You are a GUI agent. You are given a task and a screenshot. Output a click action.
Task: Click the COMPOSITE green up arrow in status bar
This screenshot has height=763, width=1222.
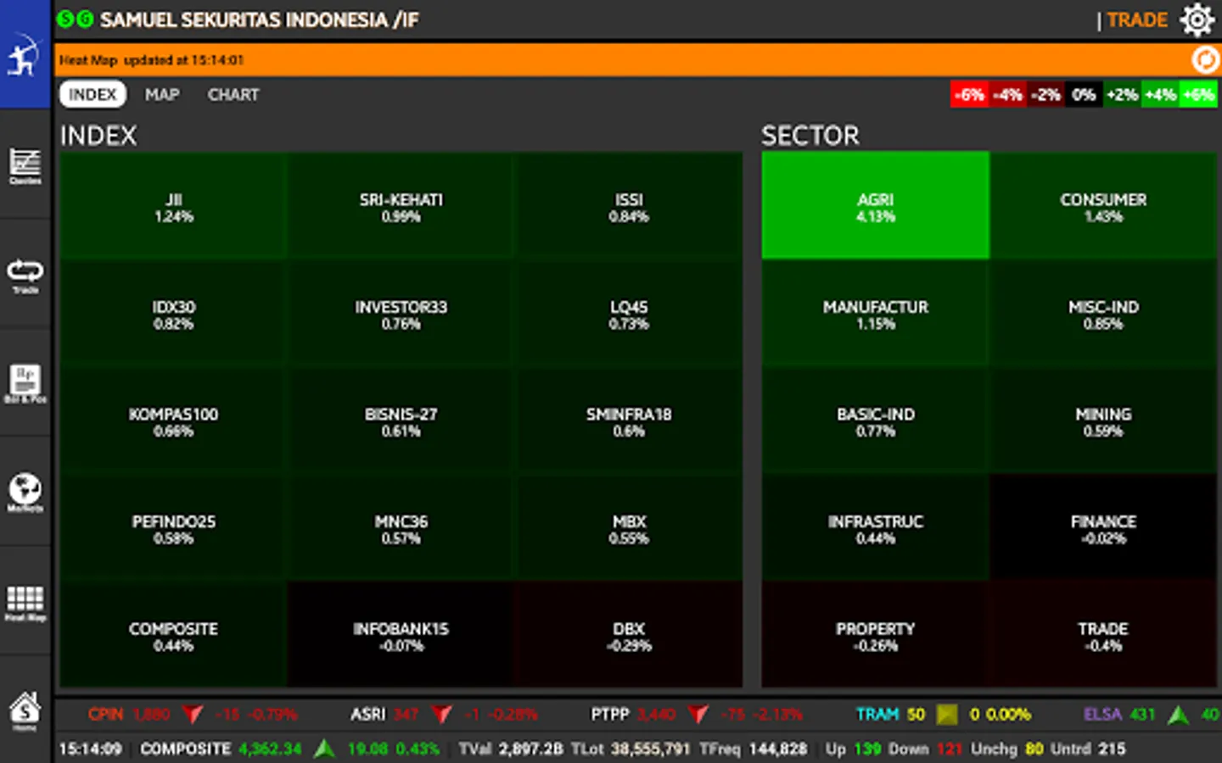pos(324,749)
